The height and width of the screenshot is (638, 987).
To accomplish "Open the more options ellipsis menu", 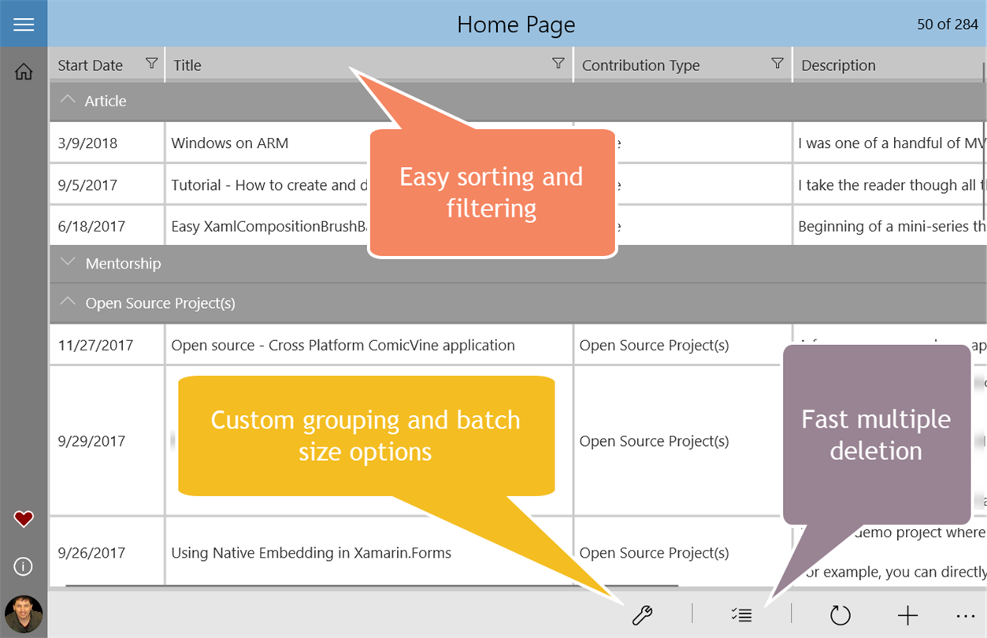I will pyautogui.click(x=965, y=615).
